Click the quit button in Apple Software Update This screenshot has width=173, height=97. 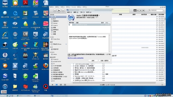click(x=93, y=61)
